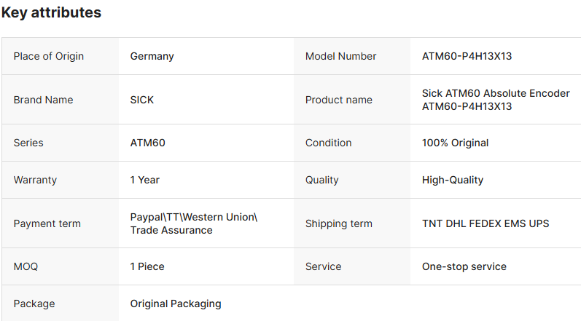Click the "High-Quality" value

pyautogui.click(x=453, y=180)
